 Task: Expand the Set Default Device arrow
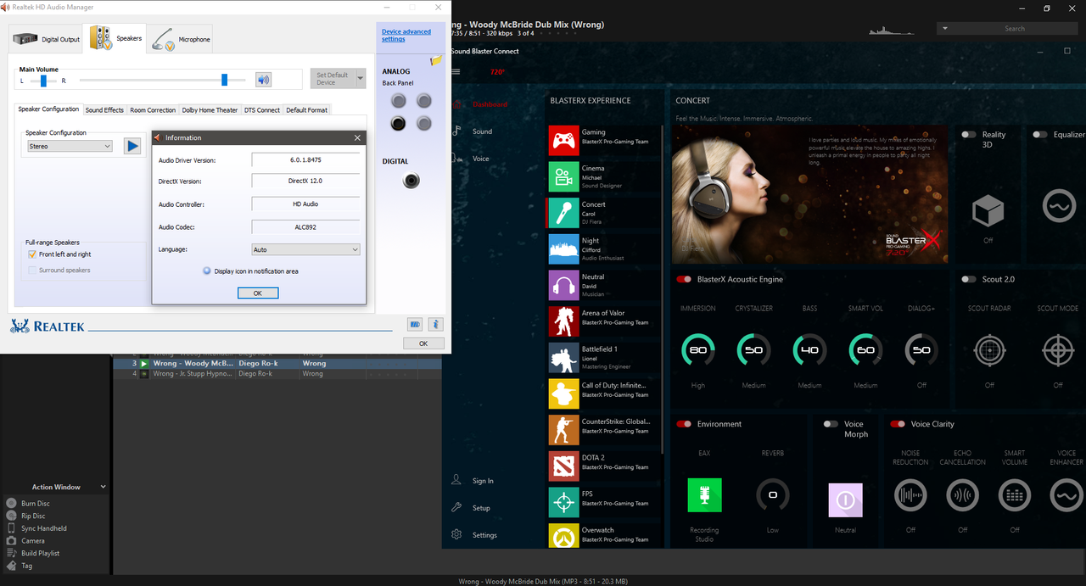(x=361, y=79)
